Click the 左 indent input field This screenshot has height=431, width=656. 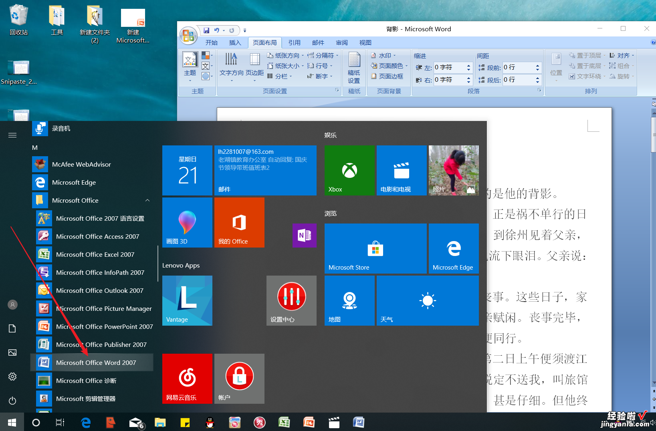click(x=450, y=67)
